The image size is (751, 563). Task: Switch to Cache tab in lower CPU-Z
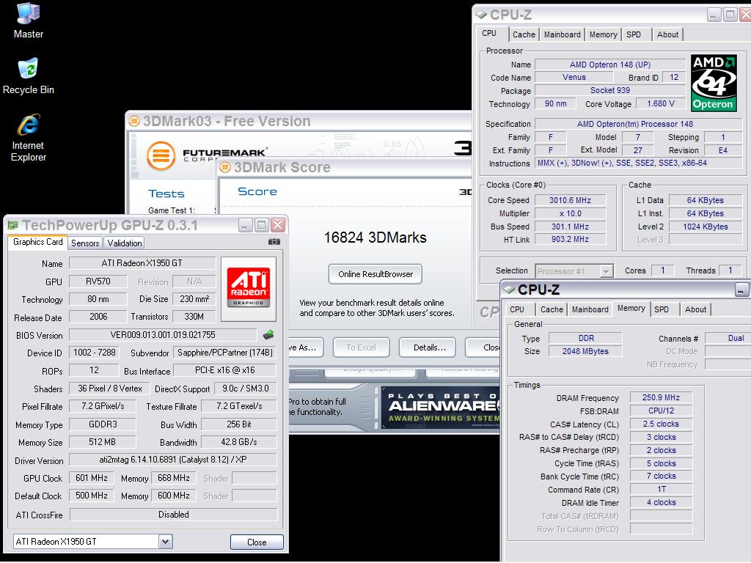552,309
